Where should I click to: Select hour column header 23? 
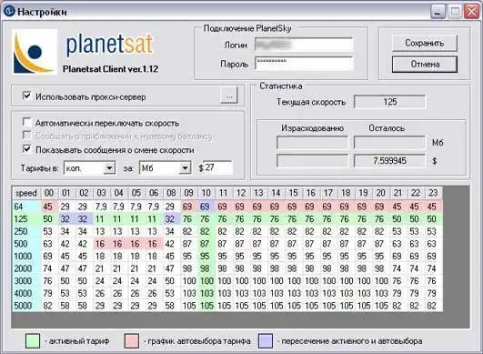[x=433, y=193]
